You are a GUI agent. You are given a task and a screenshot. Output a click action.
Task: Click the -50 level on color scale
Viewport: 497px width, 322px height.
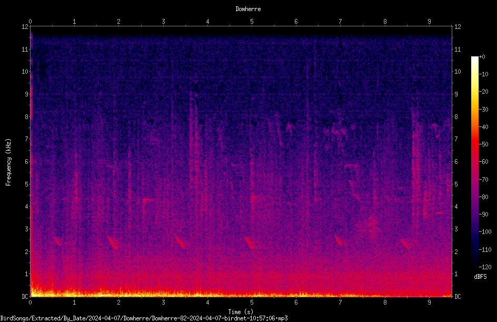pyautogui.click(x=483, y=144)
